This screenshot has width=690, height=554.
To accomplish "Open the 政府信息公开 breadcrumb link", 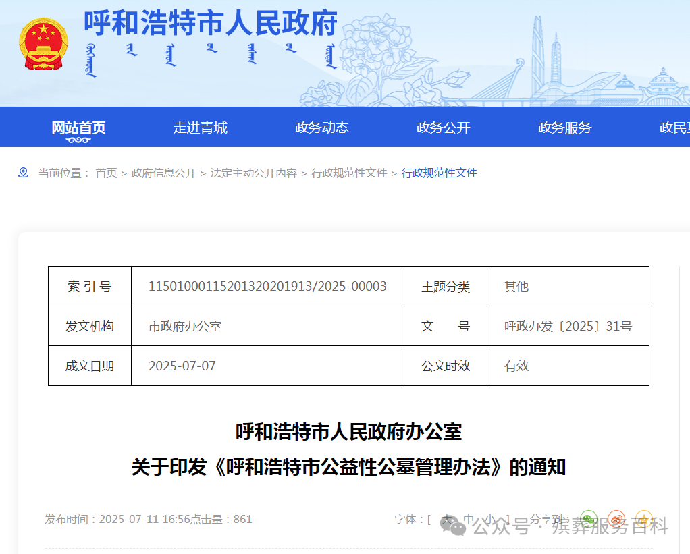I will click(x=163, y=173).
